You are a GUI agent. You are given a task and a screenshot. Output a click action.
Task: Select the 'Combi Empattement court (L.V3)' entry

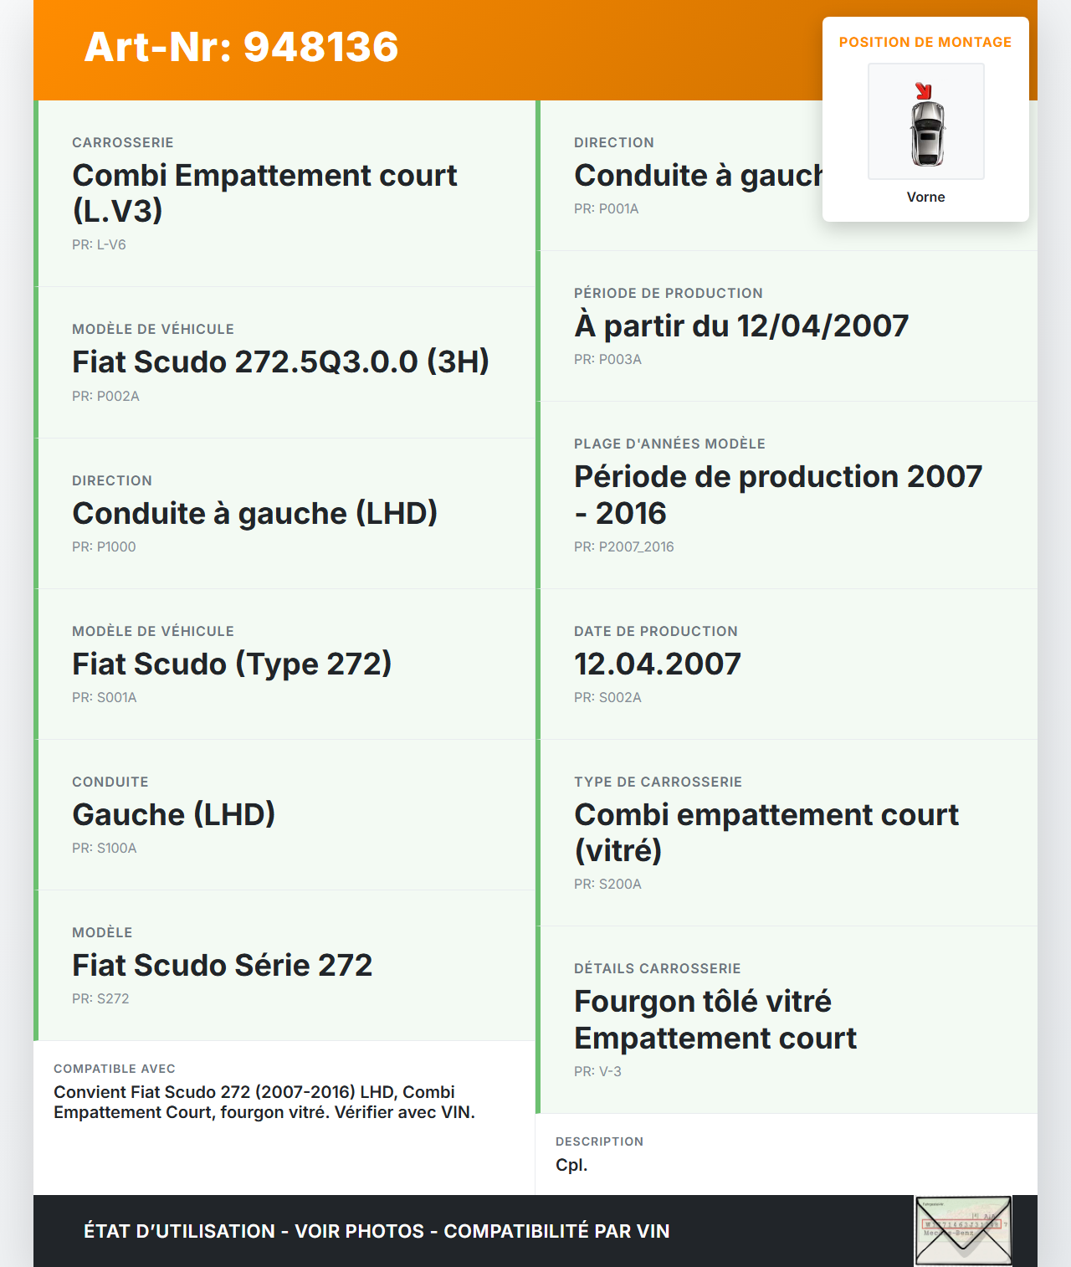264,192
